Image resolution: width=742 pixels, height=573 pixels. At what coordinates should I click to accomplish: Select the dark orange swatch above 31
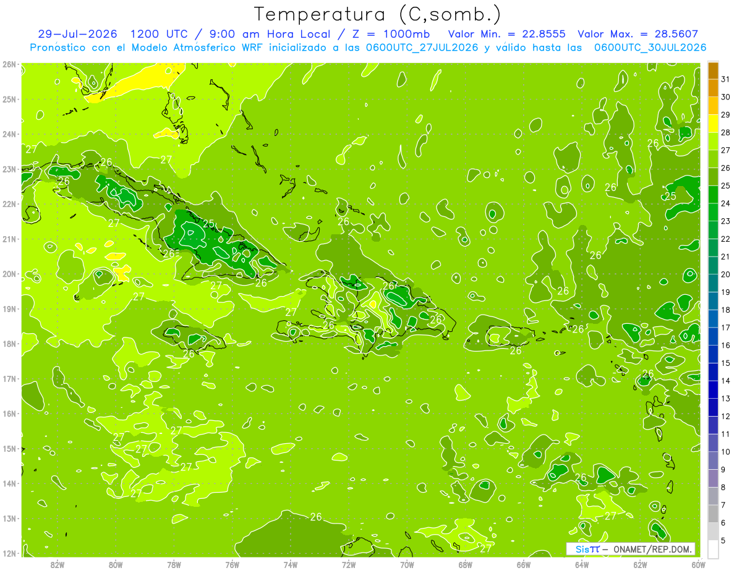(x=713, y=70)
